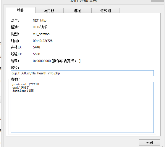Screen dimensions: 165x147
Task: Select the NET_http action value
Action: tap(40, 20)
